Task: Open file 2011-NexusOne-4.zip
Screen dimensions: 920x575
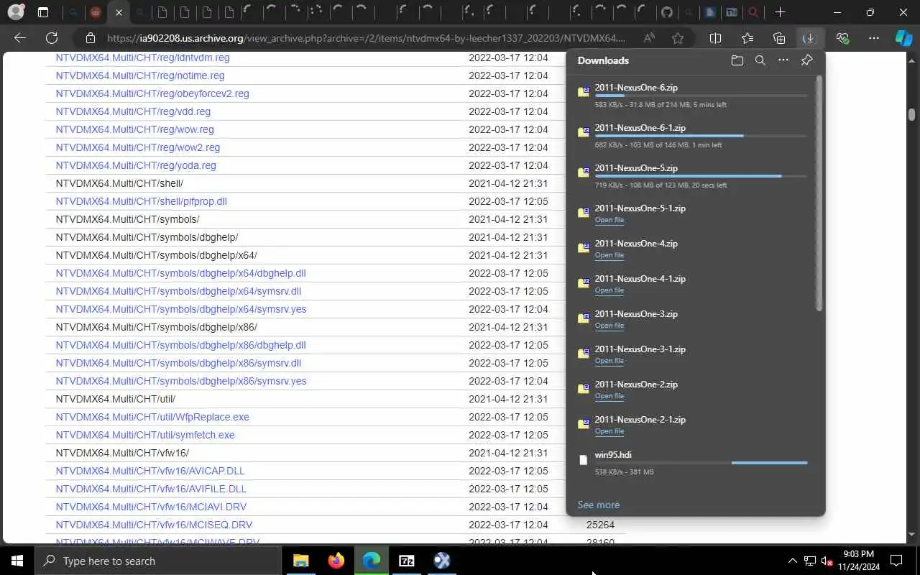Action: click(609, 255)
